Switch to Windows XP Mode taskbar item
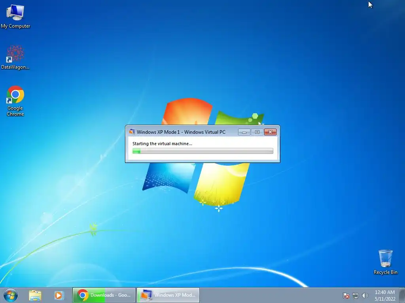The width and height of the screenshot is (405, 303). (x=168, y=295)
